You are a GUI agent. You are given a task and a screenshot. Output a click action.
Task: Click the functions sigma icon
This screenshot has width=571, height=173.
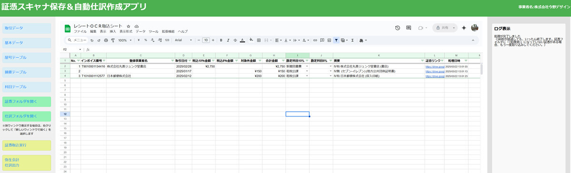[x=352, y=40]
